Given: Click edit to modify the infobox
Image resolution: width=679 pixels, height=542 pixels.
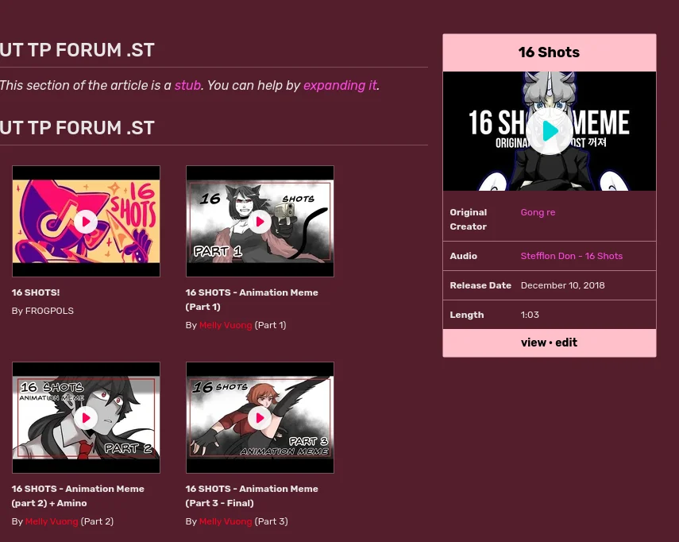Looking at the screenshot, I should point(565,343).
